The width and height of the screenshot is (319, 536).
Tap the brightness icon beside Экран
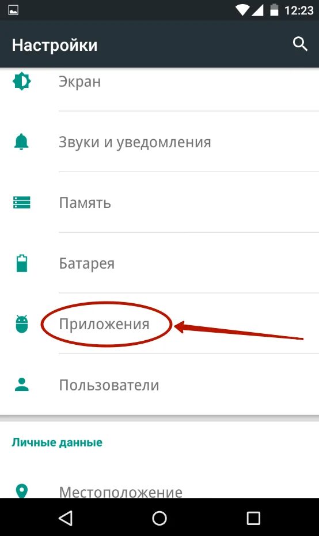[22, 81]
